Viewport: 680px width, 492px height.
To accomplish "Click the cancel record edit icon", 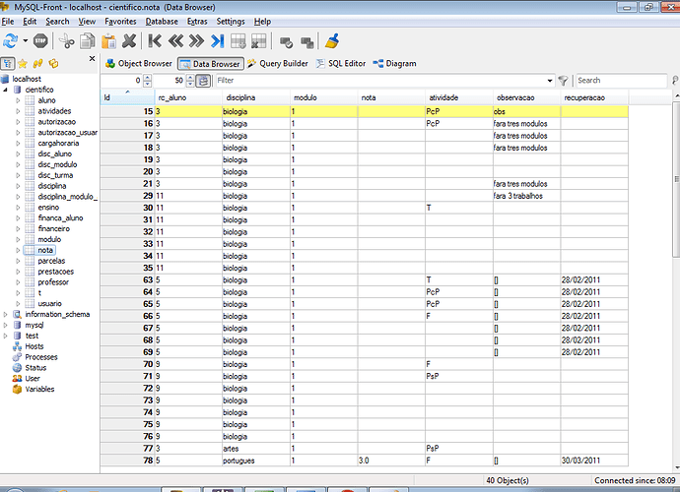I will point(307,42).
